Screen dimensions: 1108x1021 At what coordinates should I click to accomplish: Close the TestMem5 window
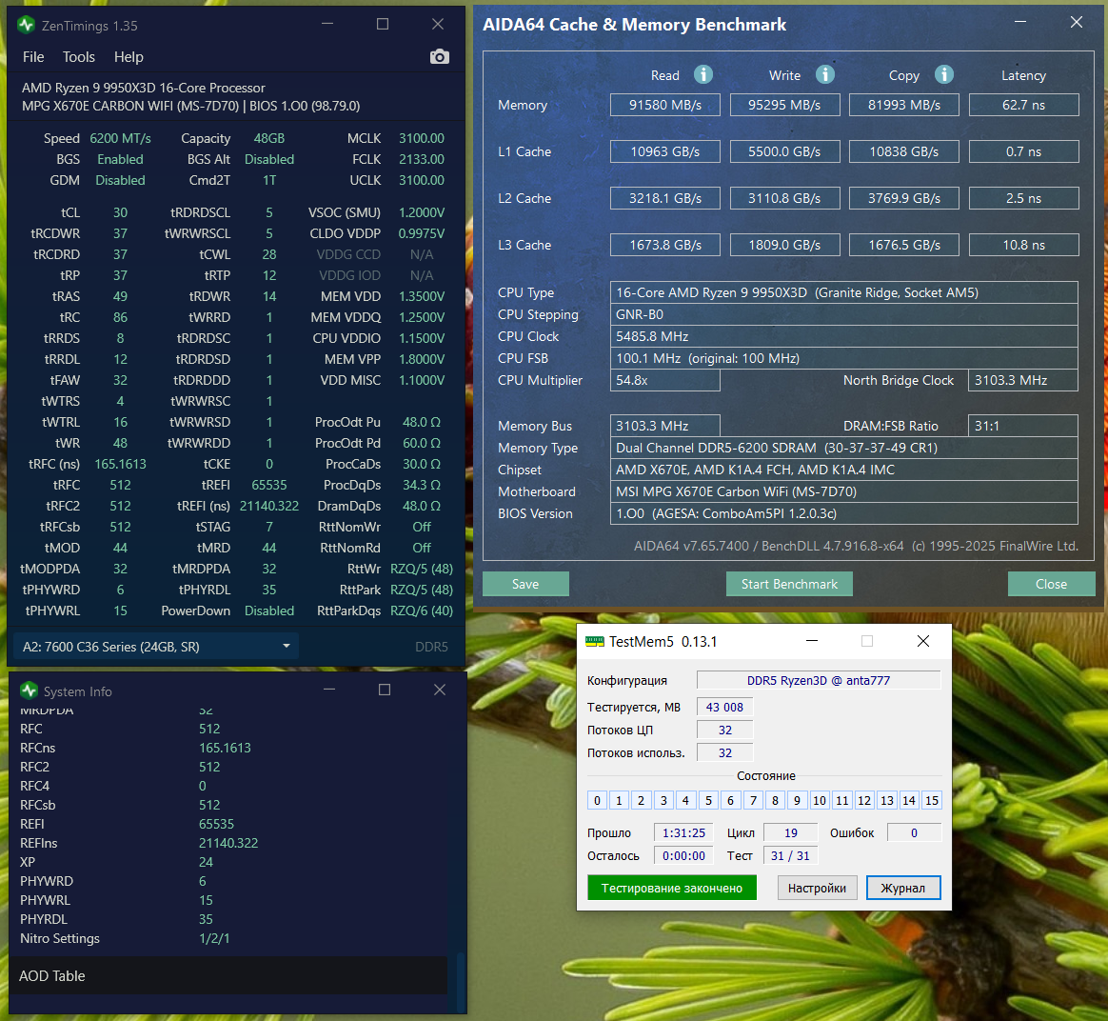pos(923,641)
